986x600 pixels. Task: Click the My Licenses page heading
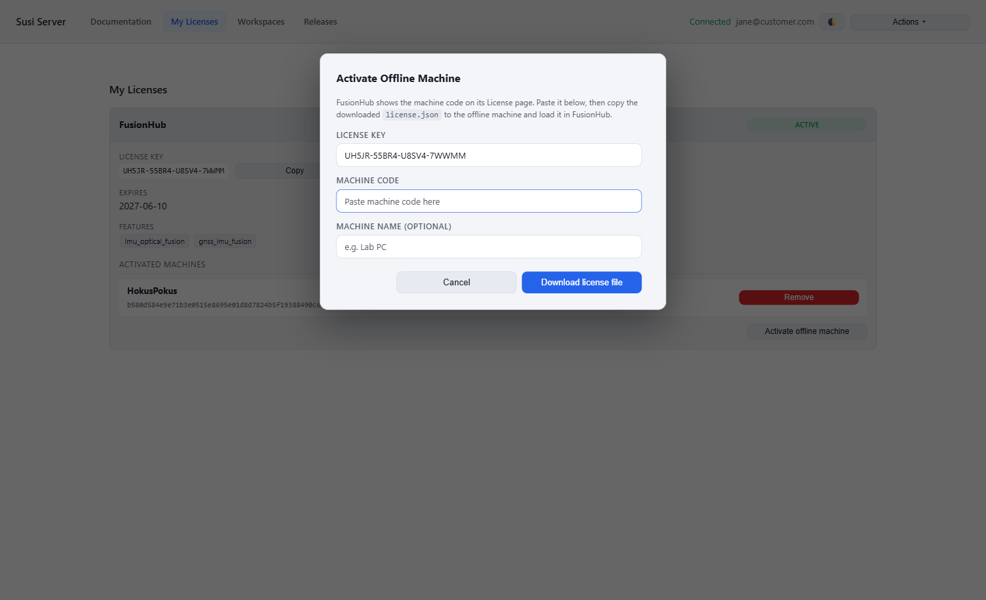[x=138, y=90]
